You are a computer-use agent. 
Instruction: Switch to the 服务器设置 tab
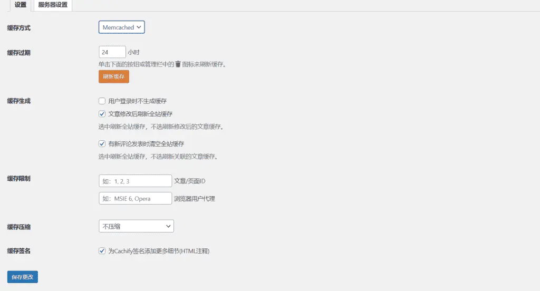coord(53,5)
